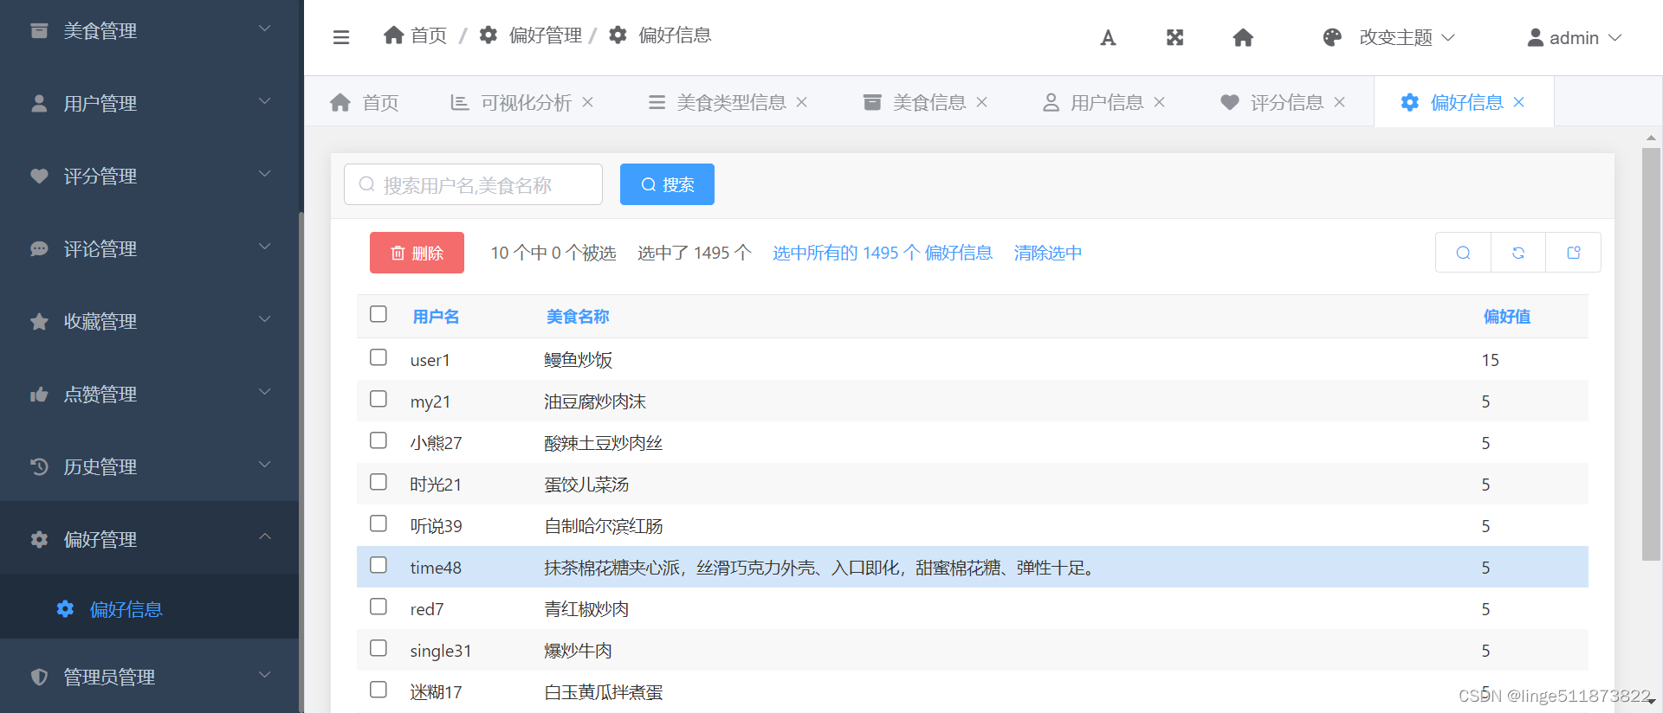Click the 用户管理 person icon
1663x713 pixels.
(x=39, y=103)
